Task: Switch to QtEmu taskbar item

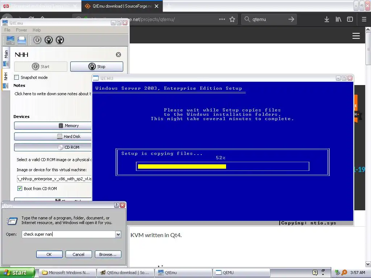Action: [184, 273]
